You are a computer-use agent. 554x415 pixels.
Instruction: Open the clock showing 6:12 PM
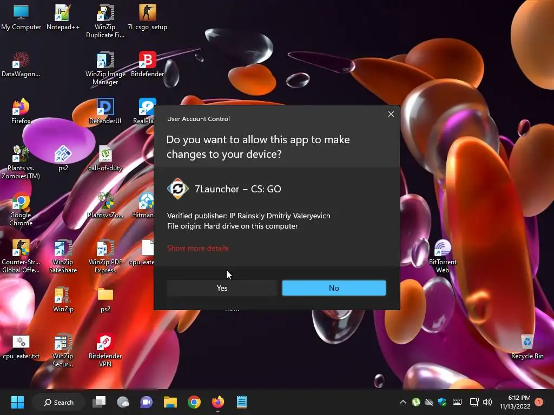coord(515,402)
